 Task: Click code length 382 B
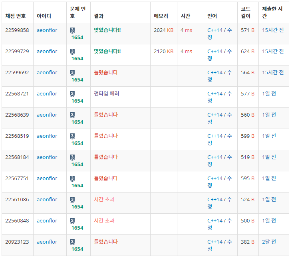click(248, 242)
